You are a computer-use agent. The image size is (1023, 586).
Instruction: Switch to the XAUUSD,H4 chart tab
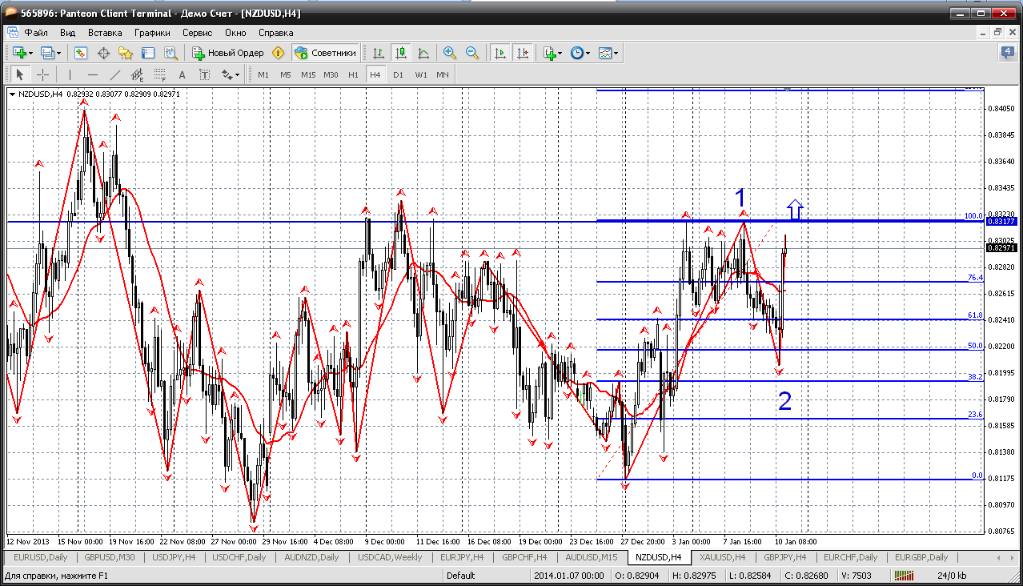click(722, 557)
